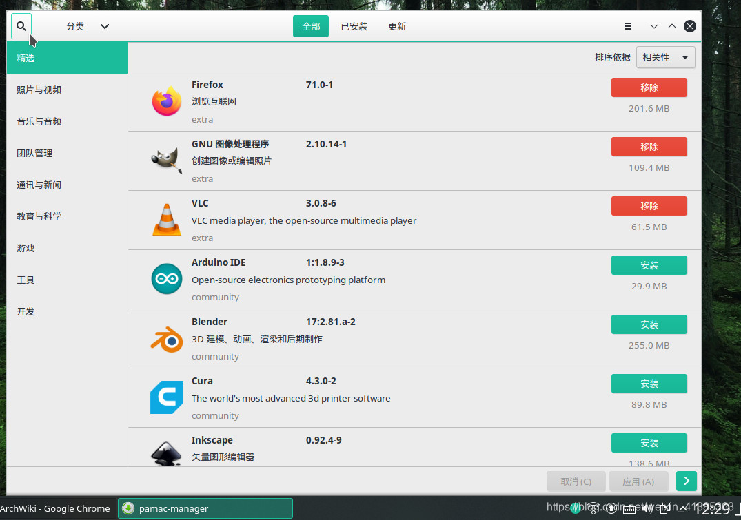Install Arduino IDE with 安装 button
Screen dimensions: 741x520
[x=649, y=265]
